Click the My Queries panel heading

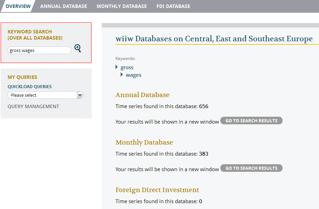22,77
